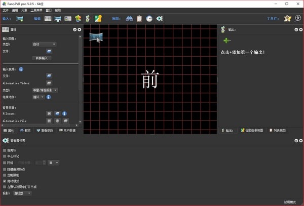Open viewer settings eye icon in toolbar
The image size is (304, 206).
pyautogui.click(x=160, y=19)
